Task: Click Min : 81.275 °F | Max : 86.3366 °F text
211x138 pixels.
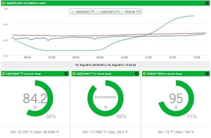Action: tap(35, 132)
